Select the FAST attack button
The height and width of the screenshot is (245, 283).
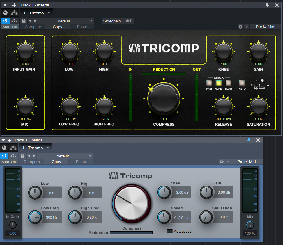209,83
